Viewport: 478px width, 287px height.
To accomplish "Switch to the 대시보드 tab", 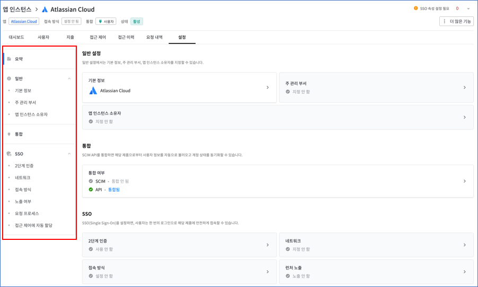I will pos(16,38).
